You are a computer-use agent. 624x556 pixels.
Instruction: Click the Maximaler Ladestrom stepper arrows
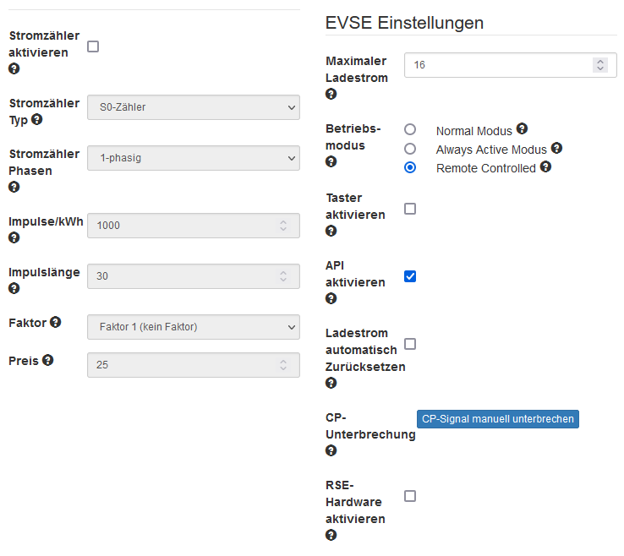point(600,65)
